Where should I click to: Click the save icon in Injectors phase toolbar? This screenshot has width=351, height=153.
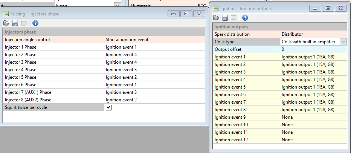[15, 23]
